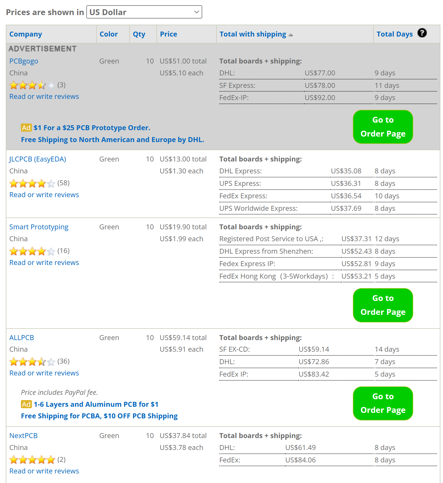Sort by Total with shipping header

253,34
